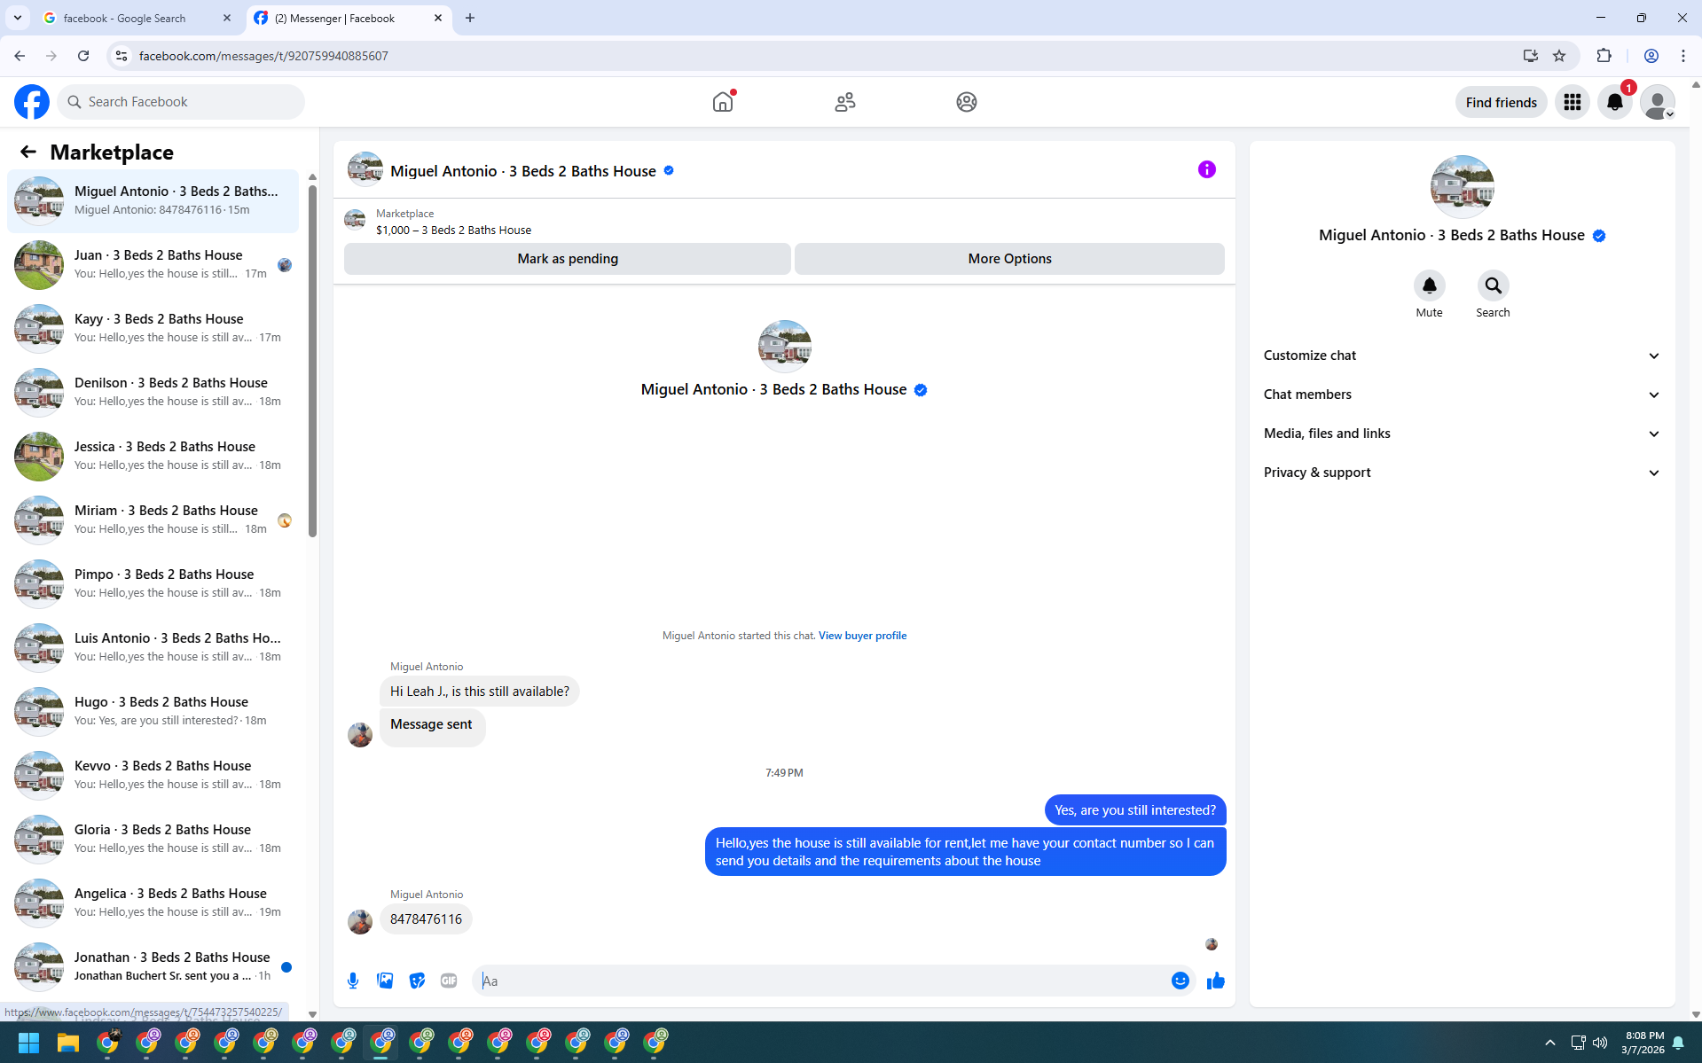
Task: Open the Groups icon in top navigation
Action: 967,102
